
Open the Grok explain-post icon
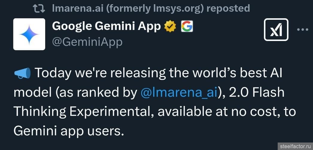coord(276,30)
